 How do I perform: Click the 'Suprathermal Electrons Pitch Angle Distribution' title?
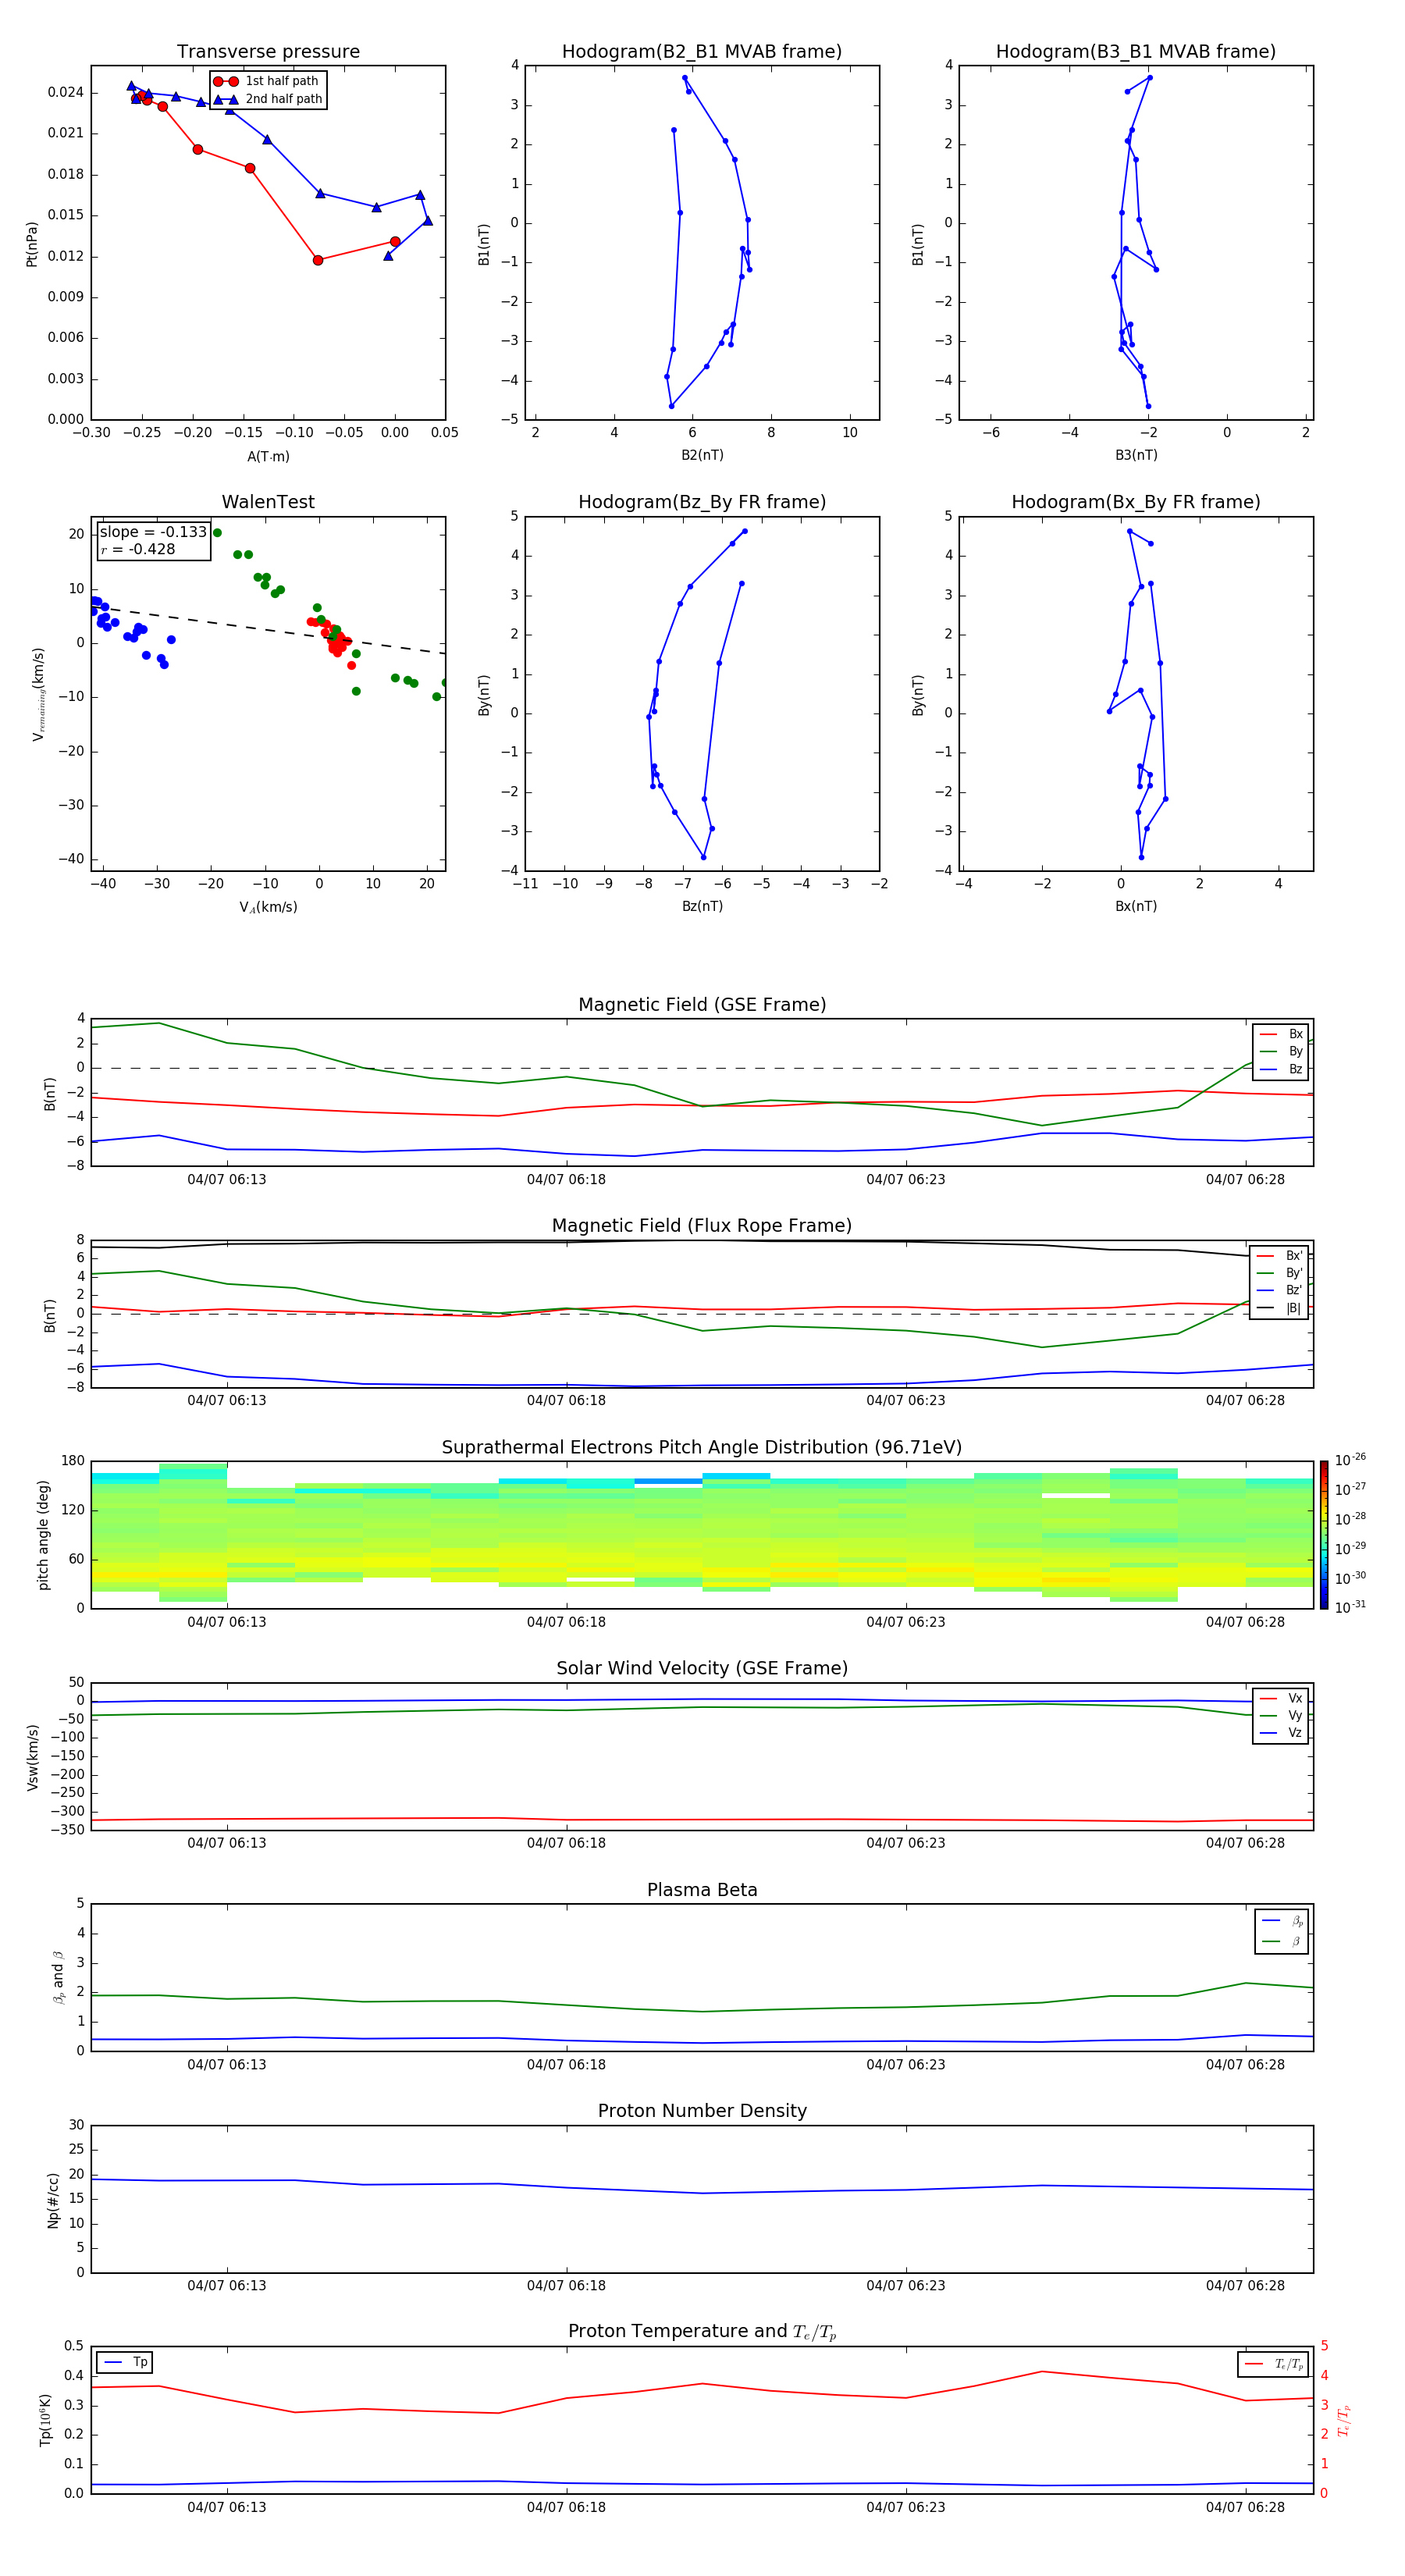tap(702, 1447)
